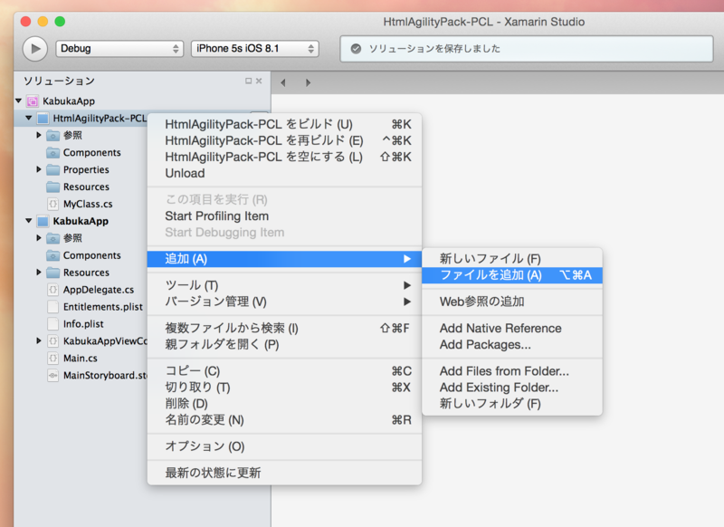Open the Debug configuration dropdown

119,49
